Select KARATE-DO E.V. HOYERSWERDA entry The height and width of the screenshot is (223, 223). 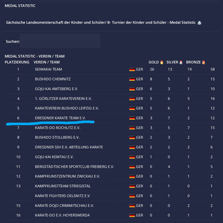(62, 215)
